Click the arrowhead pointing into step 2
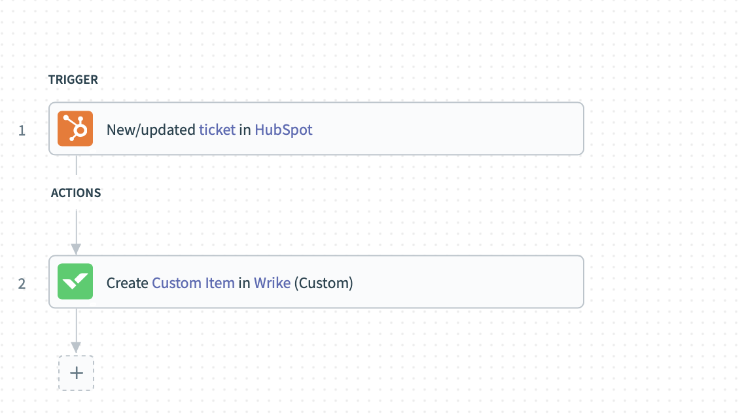The width and height of the screenshot is (744, 419). click(x=76, y=249)
